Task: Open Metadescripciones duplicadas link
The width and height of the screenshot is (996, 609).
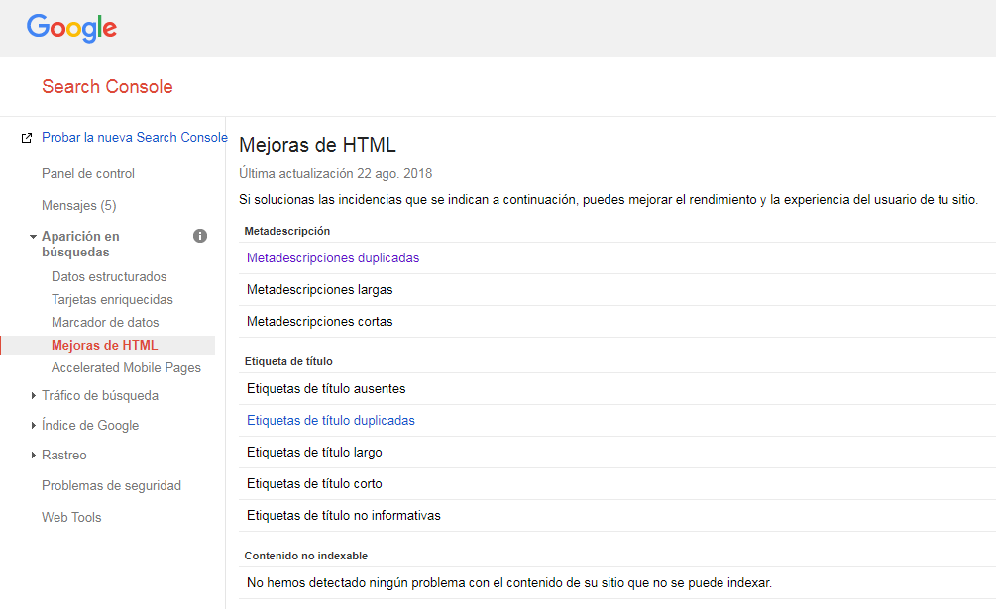Action: [332, 258]
